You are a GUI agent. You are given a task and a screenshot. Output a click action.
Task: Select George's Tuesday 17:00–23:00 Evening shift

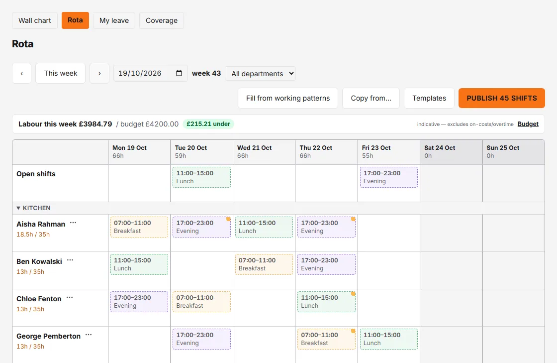coord(202,339)
